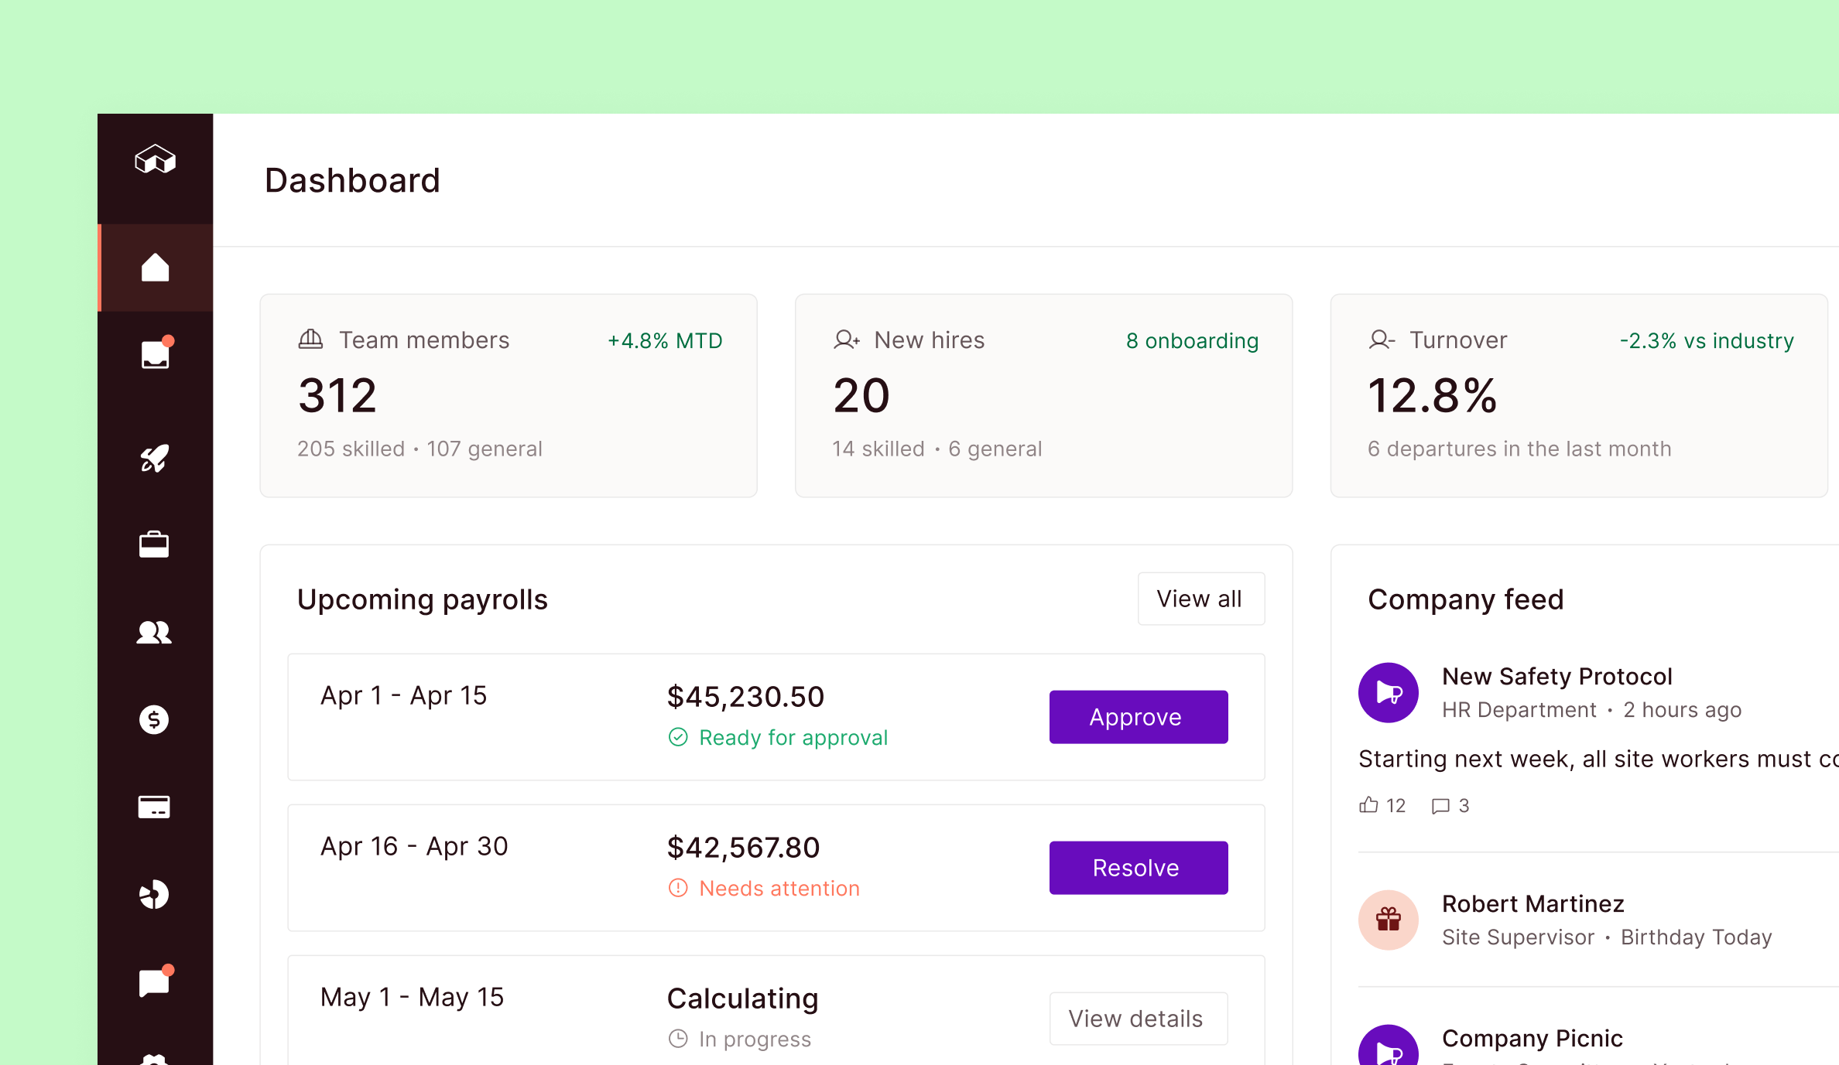This screenshot has width=1839, height=1065.
Task: Click the megaphone icon on the Safety Protocol post
Action: [1388, 692]
